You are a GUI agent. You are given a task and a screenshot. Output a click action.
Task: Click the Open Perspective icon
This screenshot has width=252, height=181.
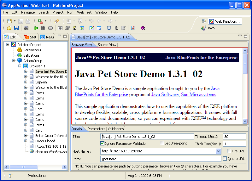coord(204,21)
